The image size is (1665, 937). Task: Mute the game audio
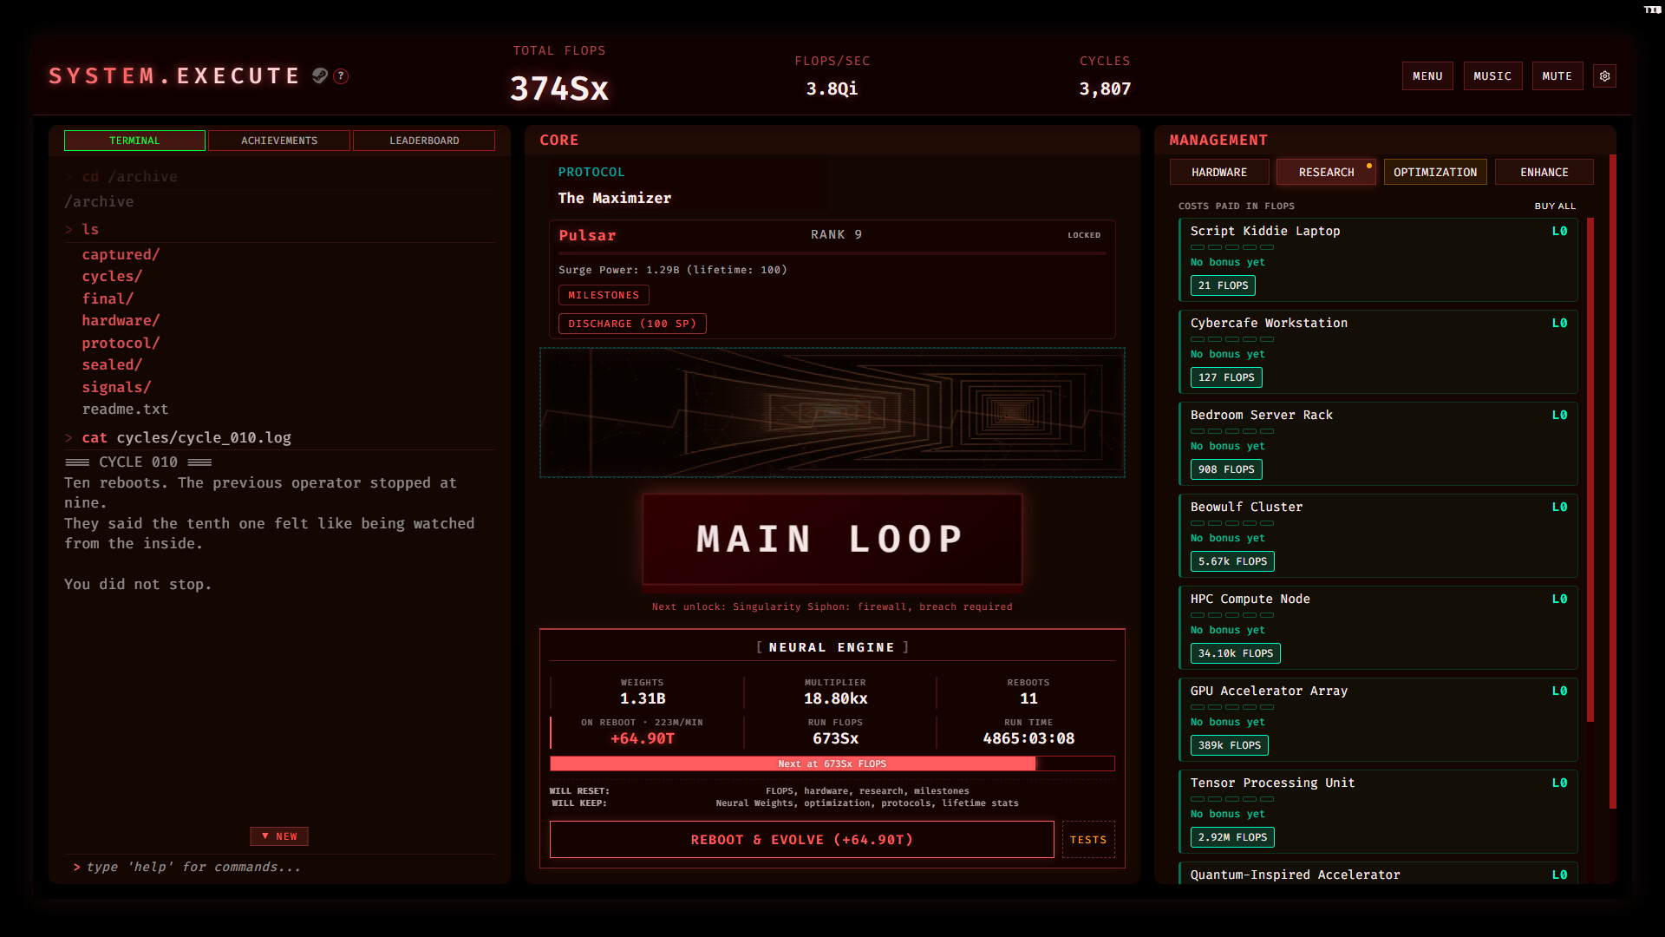coord(1557,76)
